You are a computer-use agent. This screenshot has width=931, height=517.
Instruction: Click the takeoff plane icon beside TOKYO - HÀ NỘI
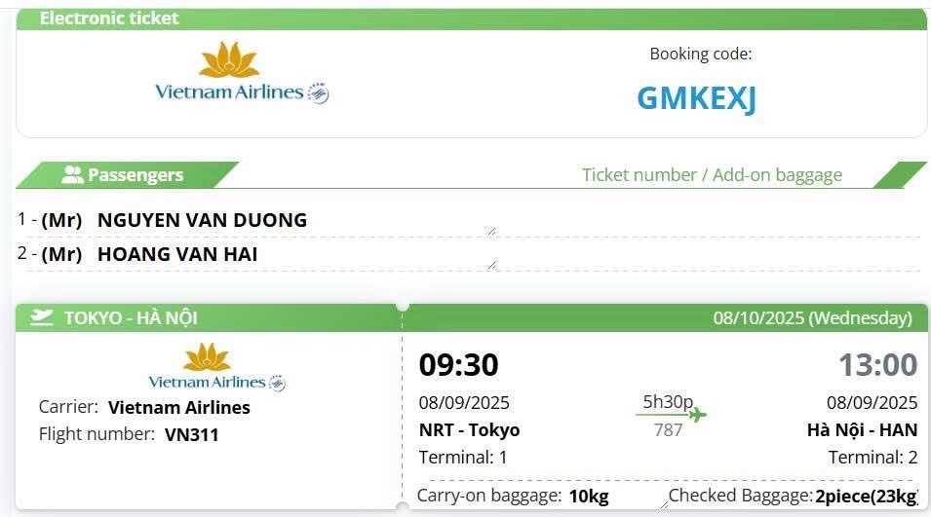click(42, 317)
